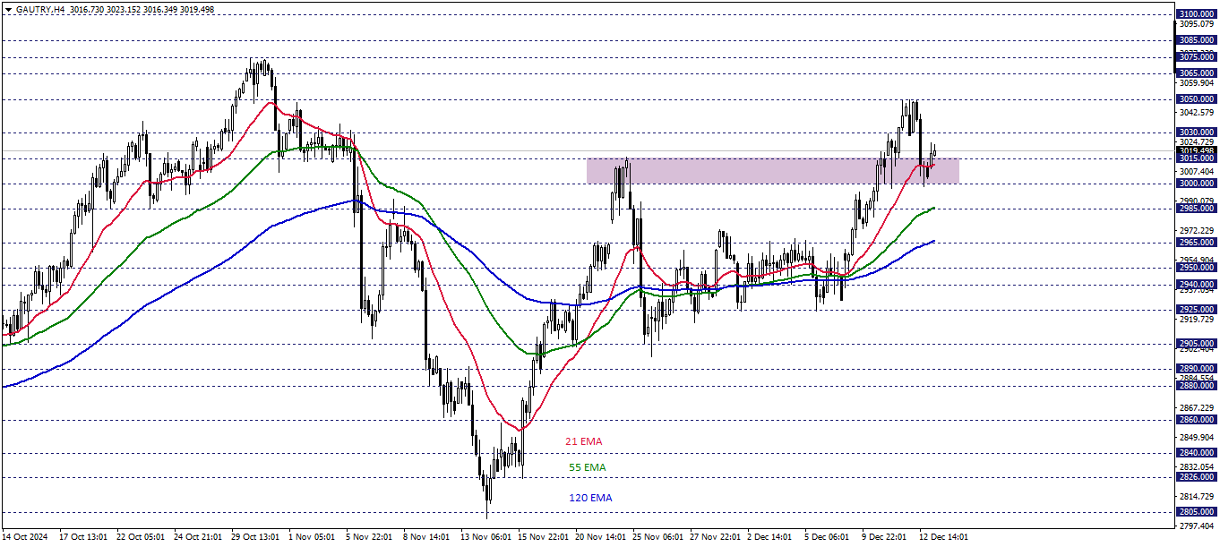Click the 9 Dec 22:01 time label
Screen dimensions: 1220x547
(x=885, y=537)
